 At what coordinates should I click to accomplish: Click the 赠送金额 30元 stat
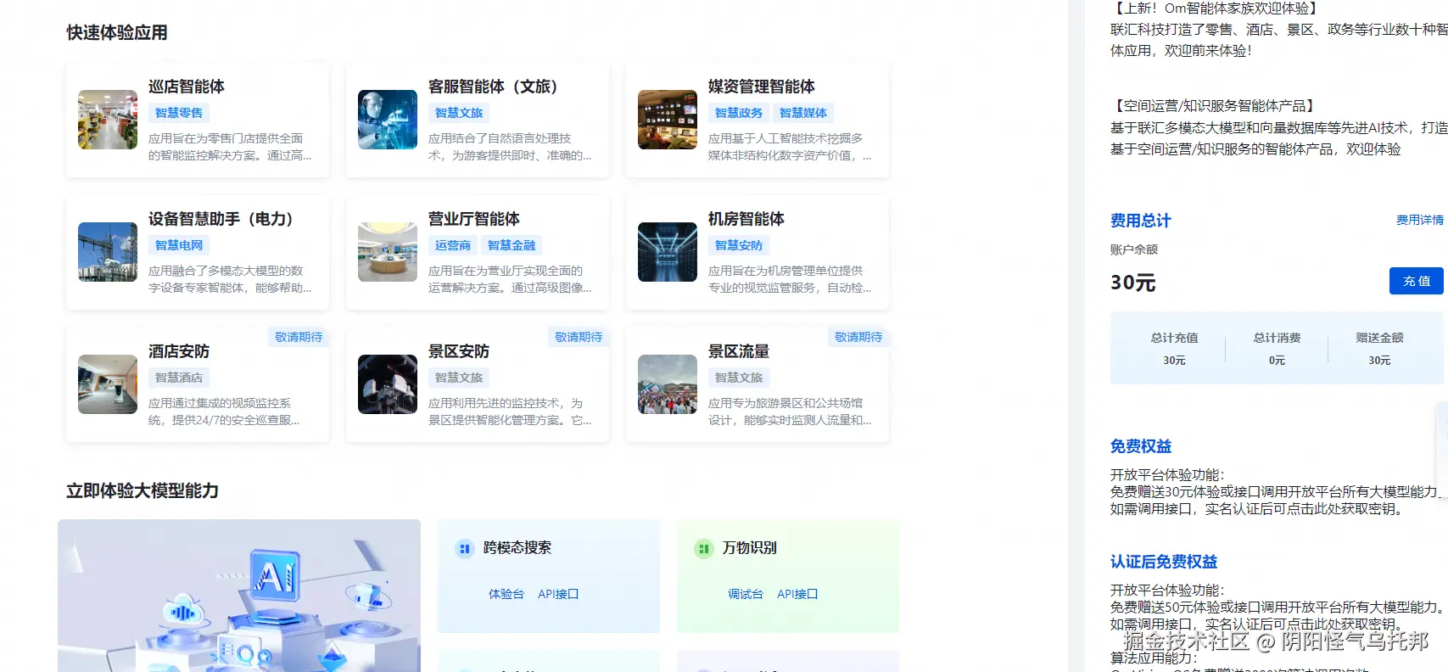coord(1379,349)
